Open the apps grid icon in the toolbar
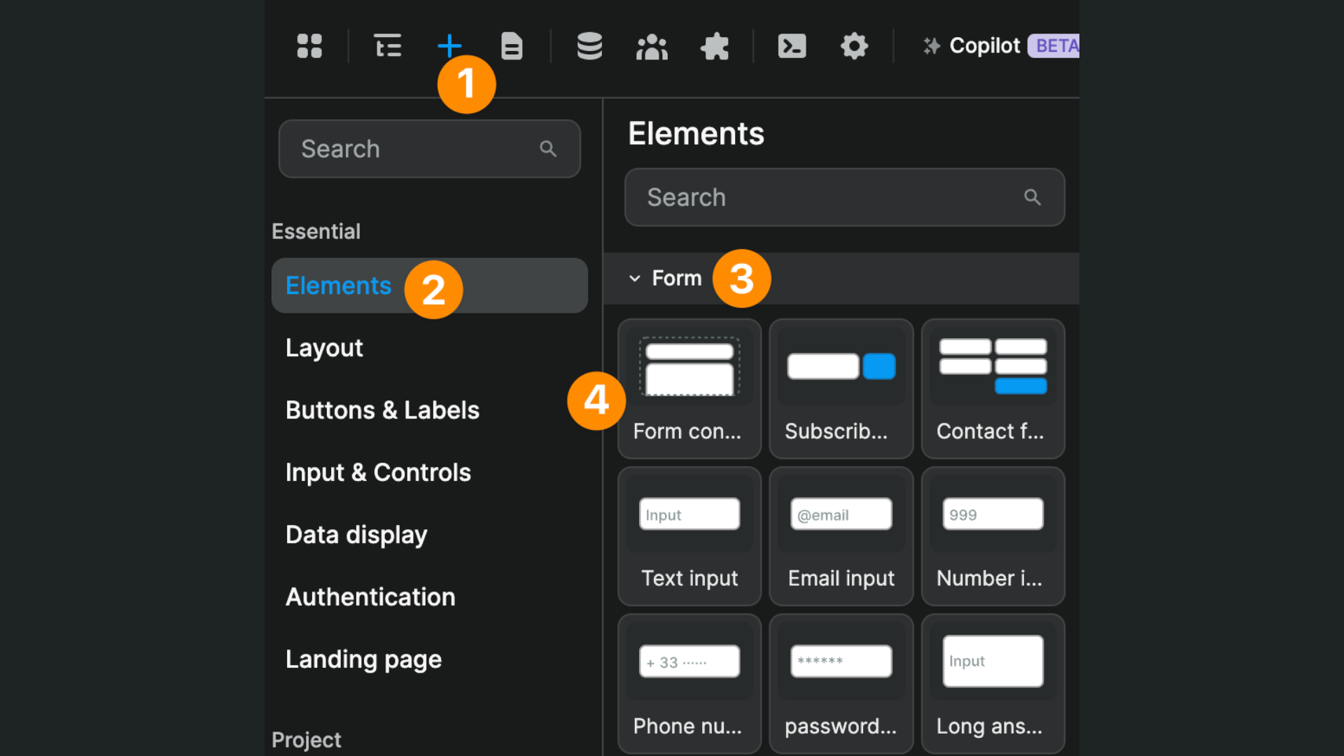 click(x=309, y=45)
